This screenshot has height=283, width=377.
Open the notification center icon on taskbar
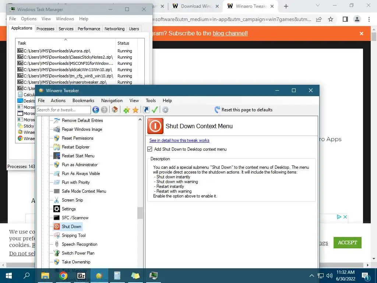pyautogui.click(x=366, y=276)
